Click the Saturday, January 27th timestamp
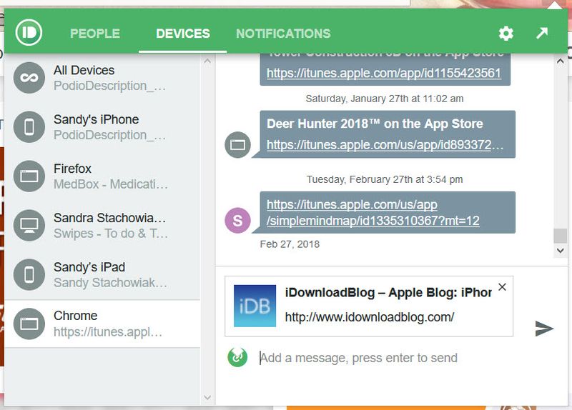The image size is (572, 410). pos(385,99)
